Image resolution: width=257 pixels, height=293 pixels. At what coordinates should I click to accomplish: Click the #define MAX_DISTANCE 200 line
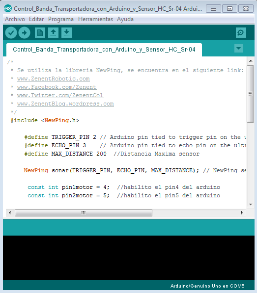112,154
